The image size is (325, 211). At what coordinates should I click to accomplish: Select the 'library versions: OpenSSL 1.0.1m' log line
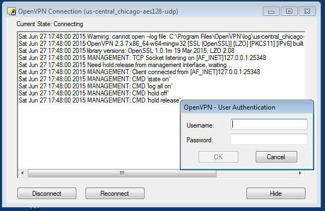(127, 51)
